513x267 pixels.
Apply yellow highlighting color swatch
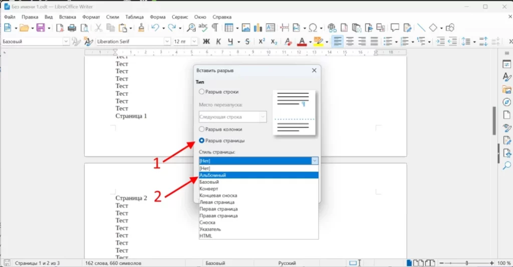tap(318, 41)
